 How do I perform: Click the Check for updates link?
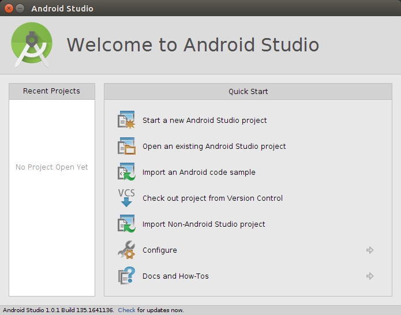tap(126, 310)
